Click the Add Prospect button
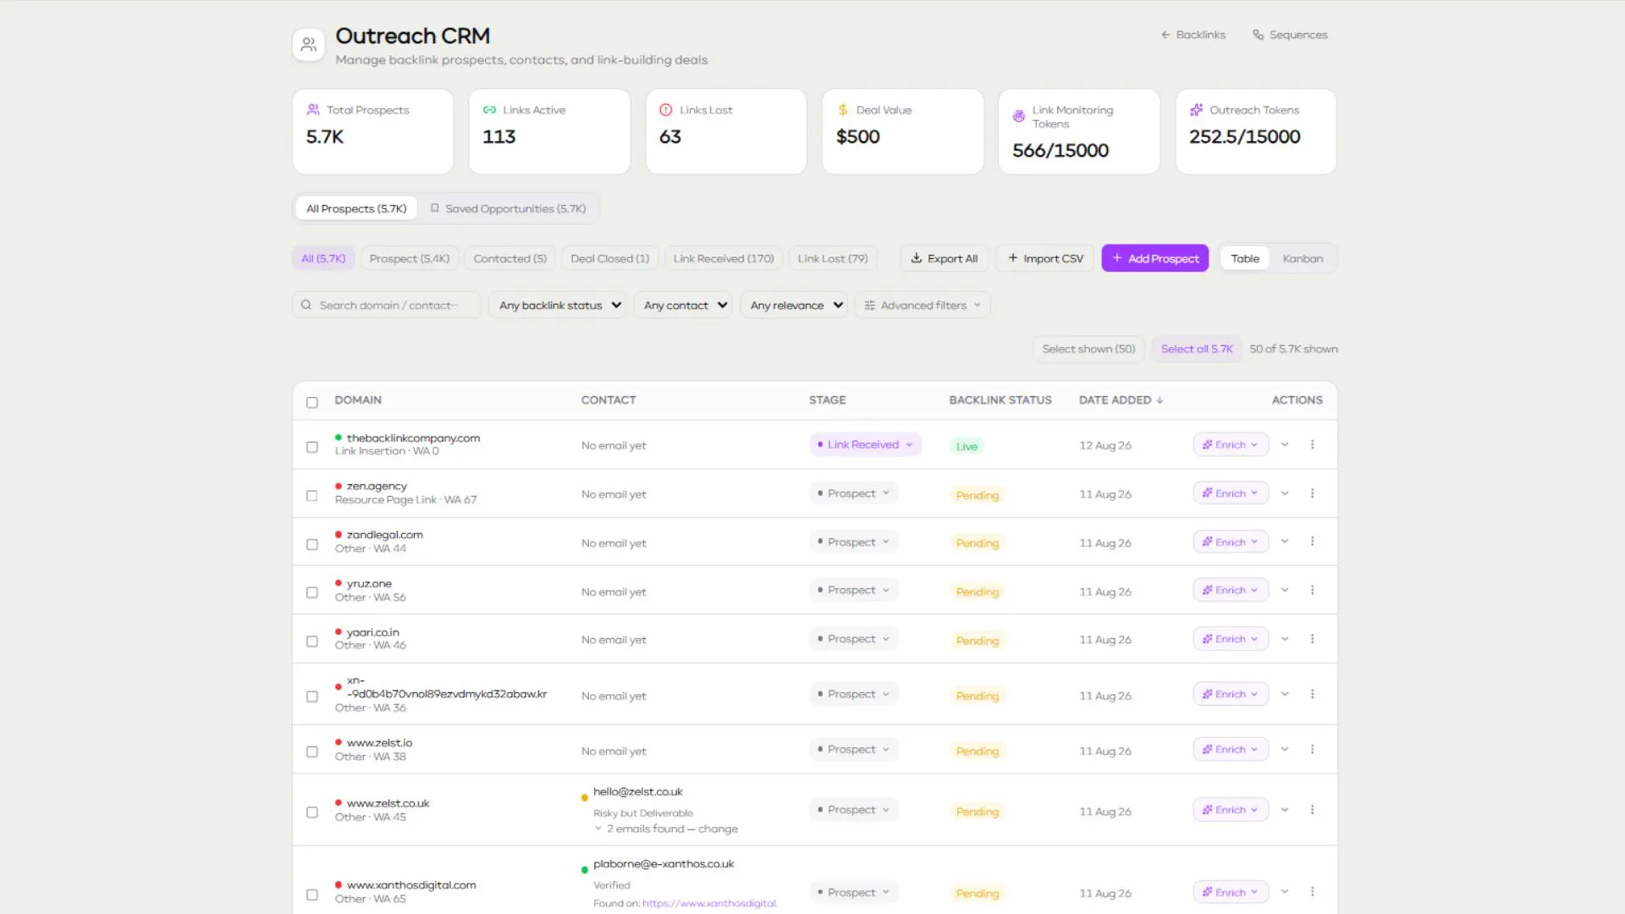This screenshot has height=914, width=1625. (1155, 258)
